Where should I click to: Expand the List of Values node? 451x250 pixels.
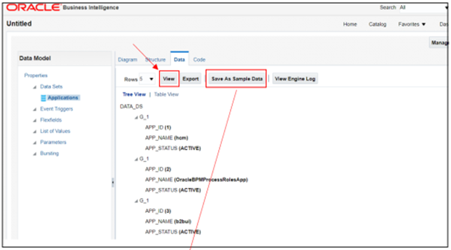pos(35,131)
